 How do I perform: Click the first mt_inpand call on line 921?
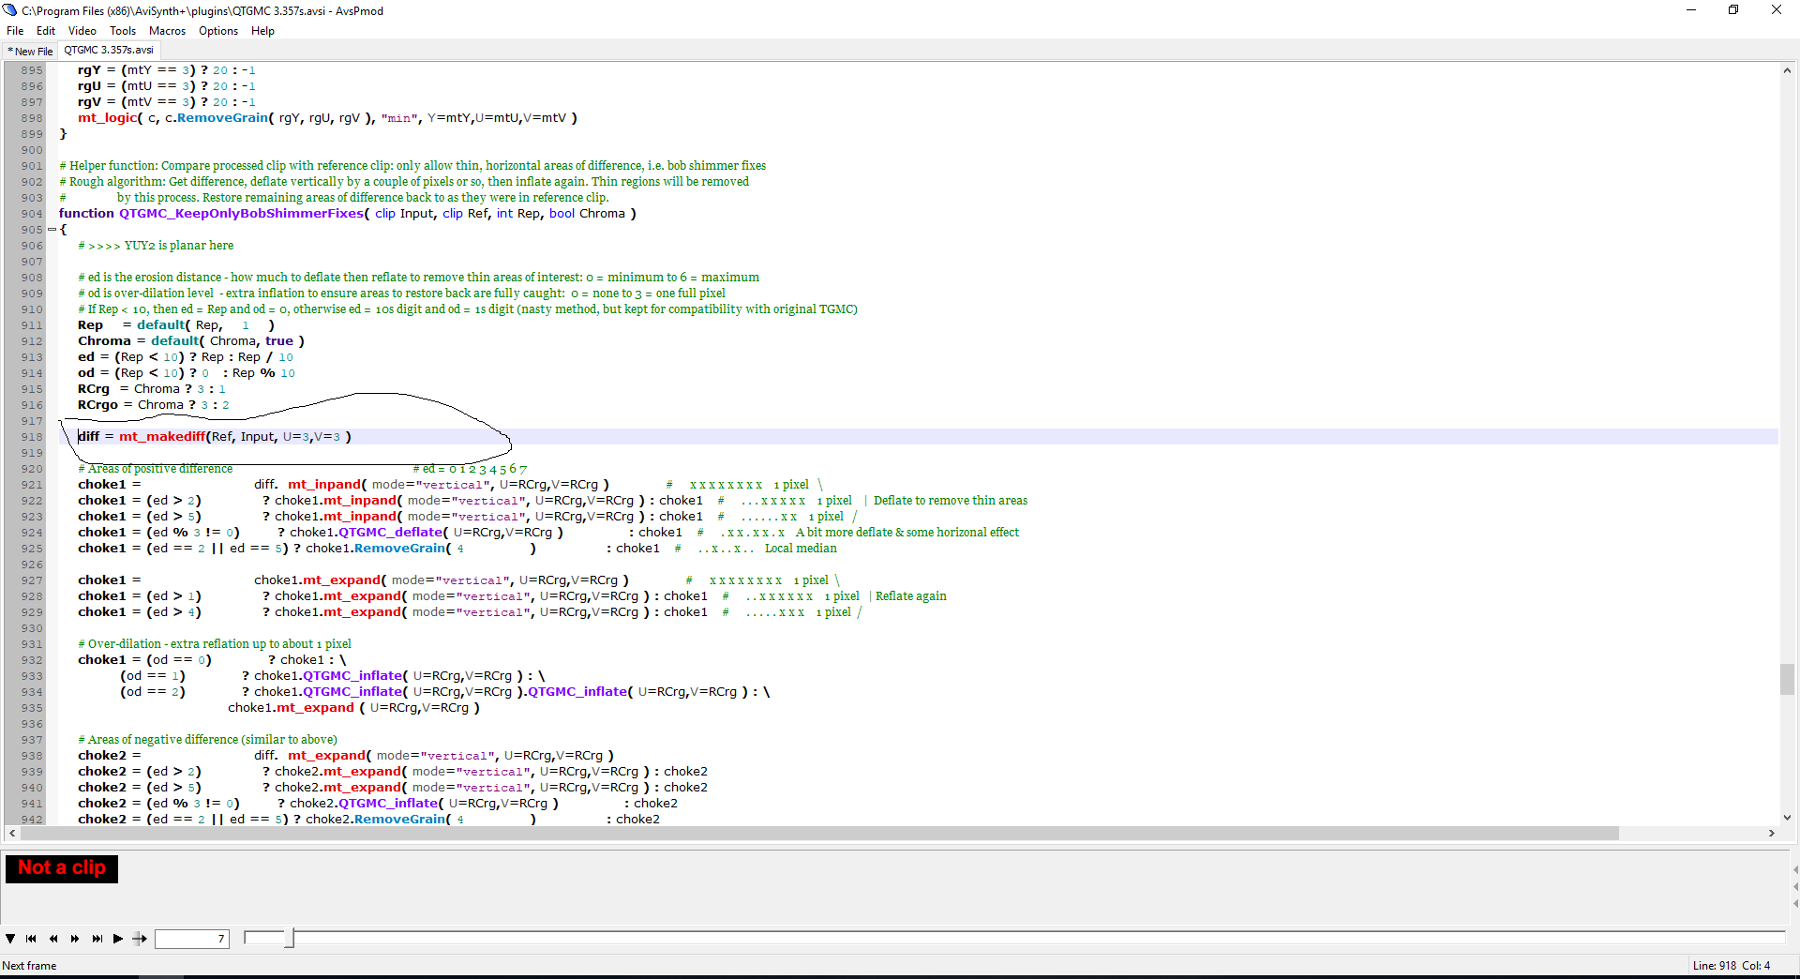click(324, 485)
